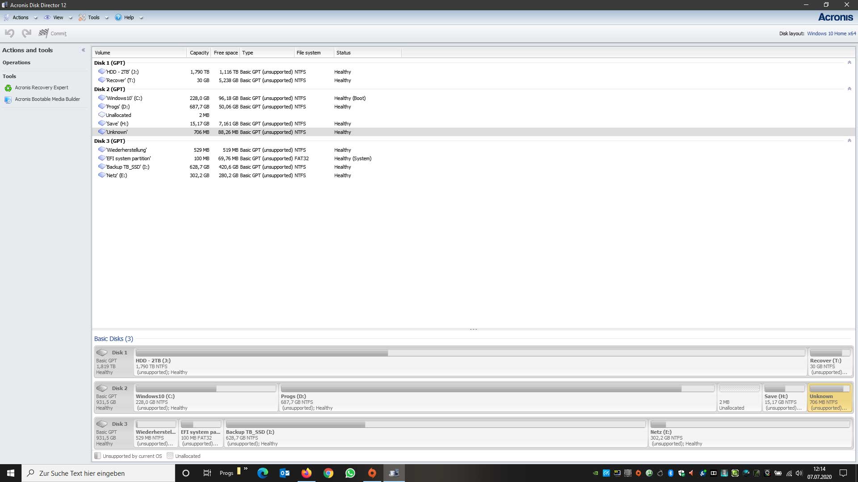Click dropdown arrow next to Actions
This screenshot has width=858, height=482.
(36, 18)
